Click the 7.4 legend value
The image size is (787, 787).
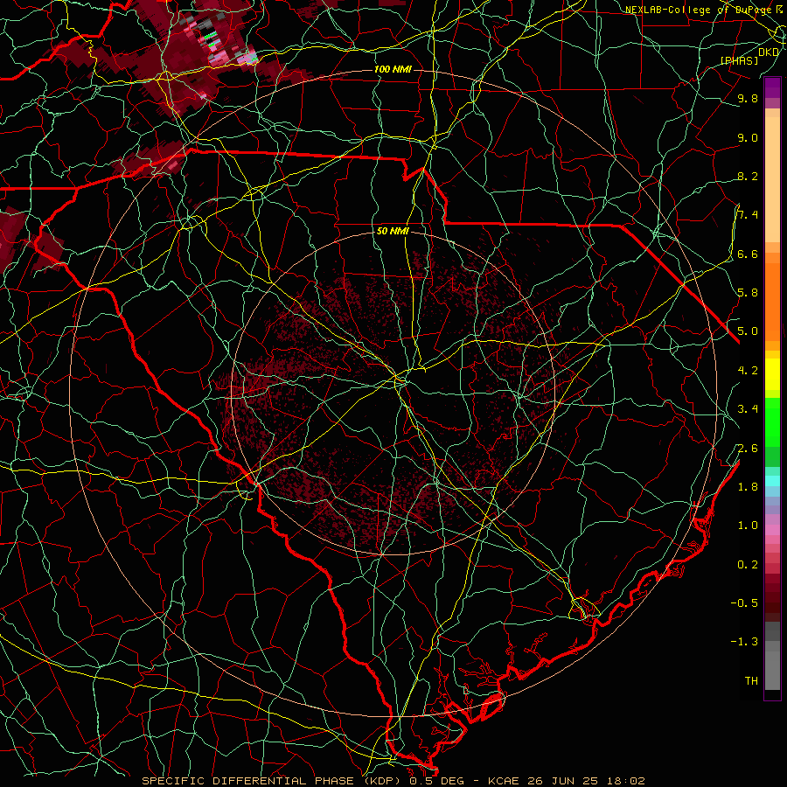(748, 215)
